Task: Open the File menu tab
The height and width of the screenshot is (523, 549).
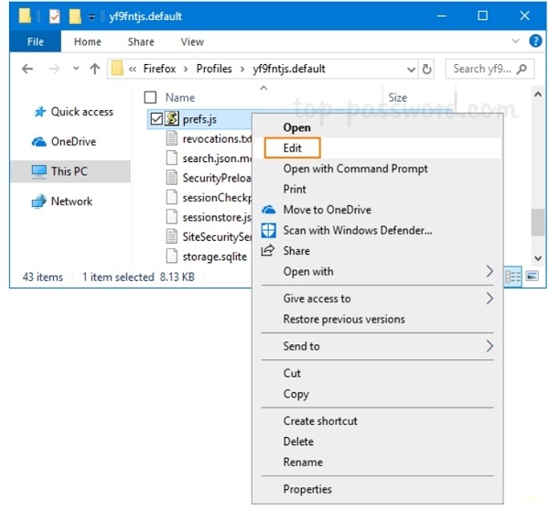Action: coord(36,41)
